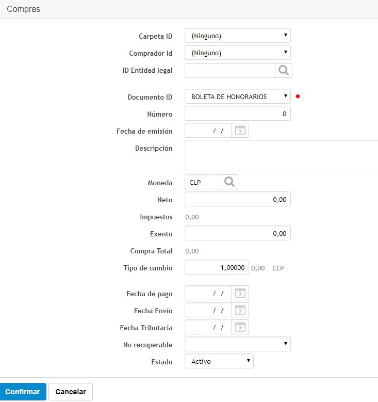Click the Cancelar button
The width and height of the screenshot is (378, 402).
pos(71,392)
